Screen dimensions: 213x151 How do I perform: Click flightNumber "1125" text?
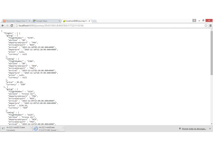pos(21,115)
